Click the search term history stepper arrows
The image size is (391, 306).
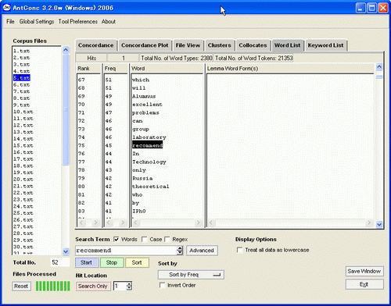coord(180,251)
